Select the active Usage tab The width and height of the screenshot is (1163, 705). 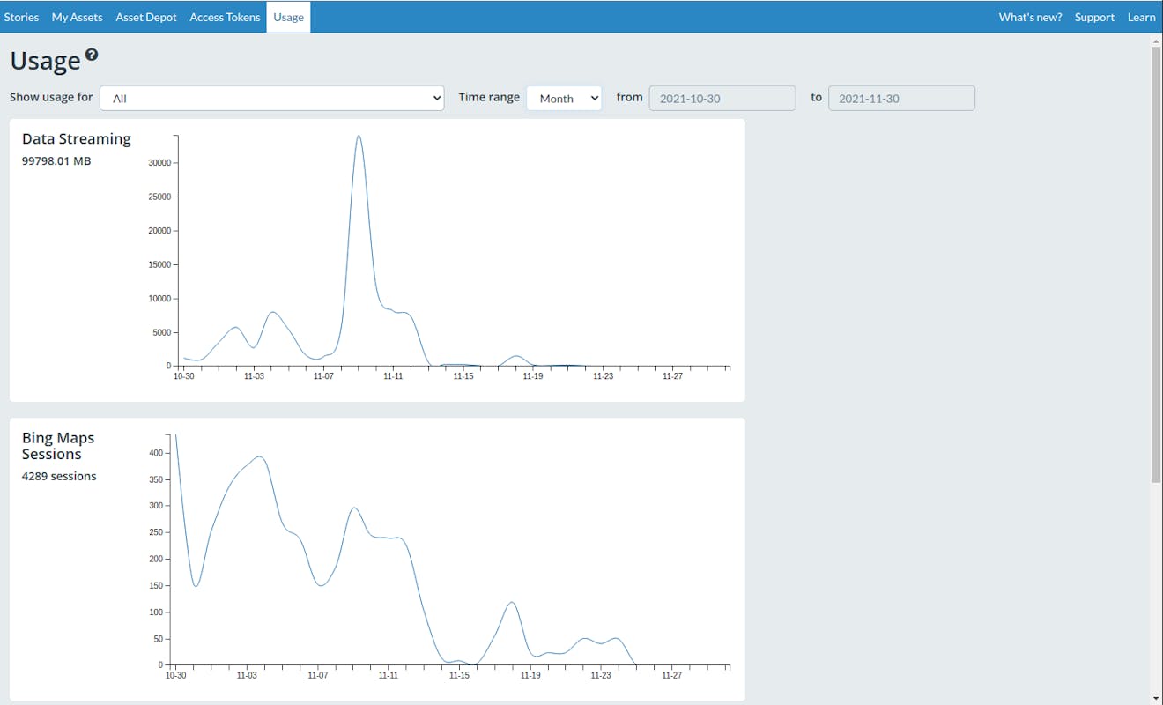click(x=288, y=17)
